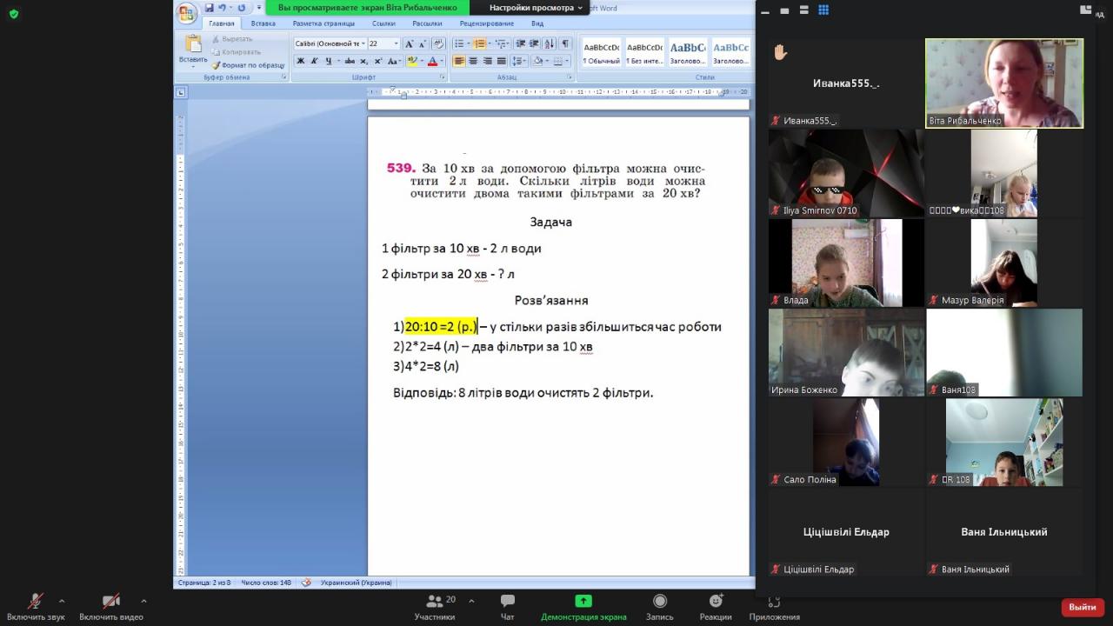Expand audio options arrow beside Включить звук
The height and width of the screenshot is (626, 1113).
(x=62, y=601)
